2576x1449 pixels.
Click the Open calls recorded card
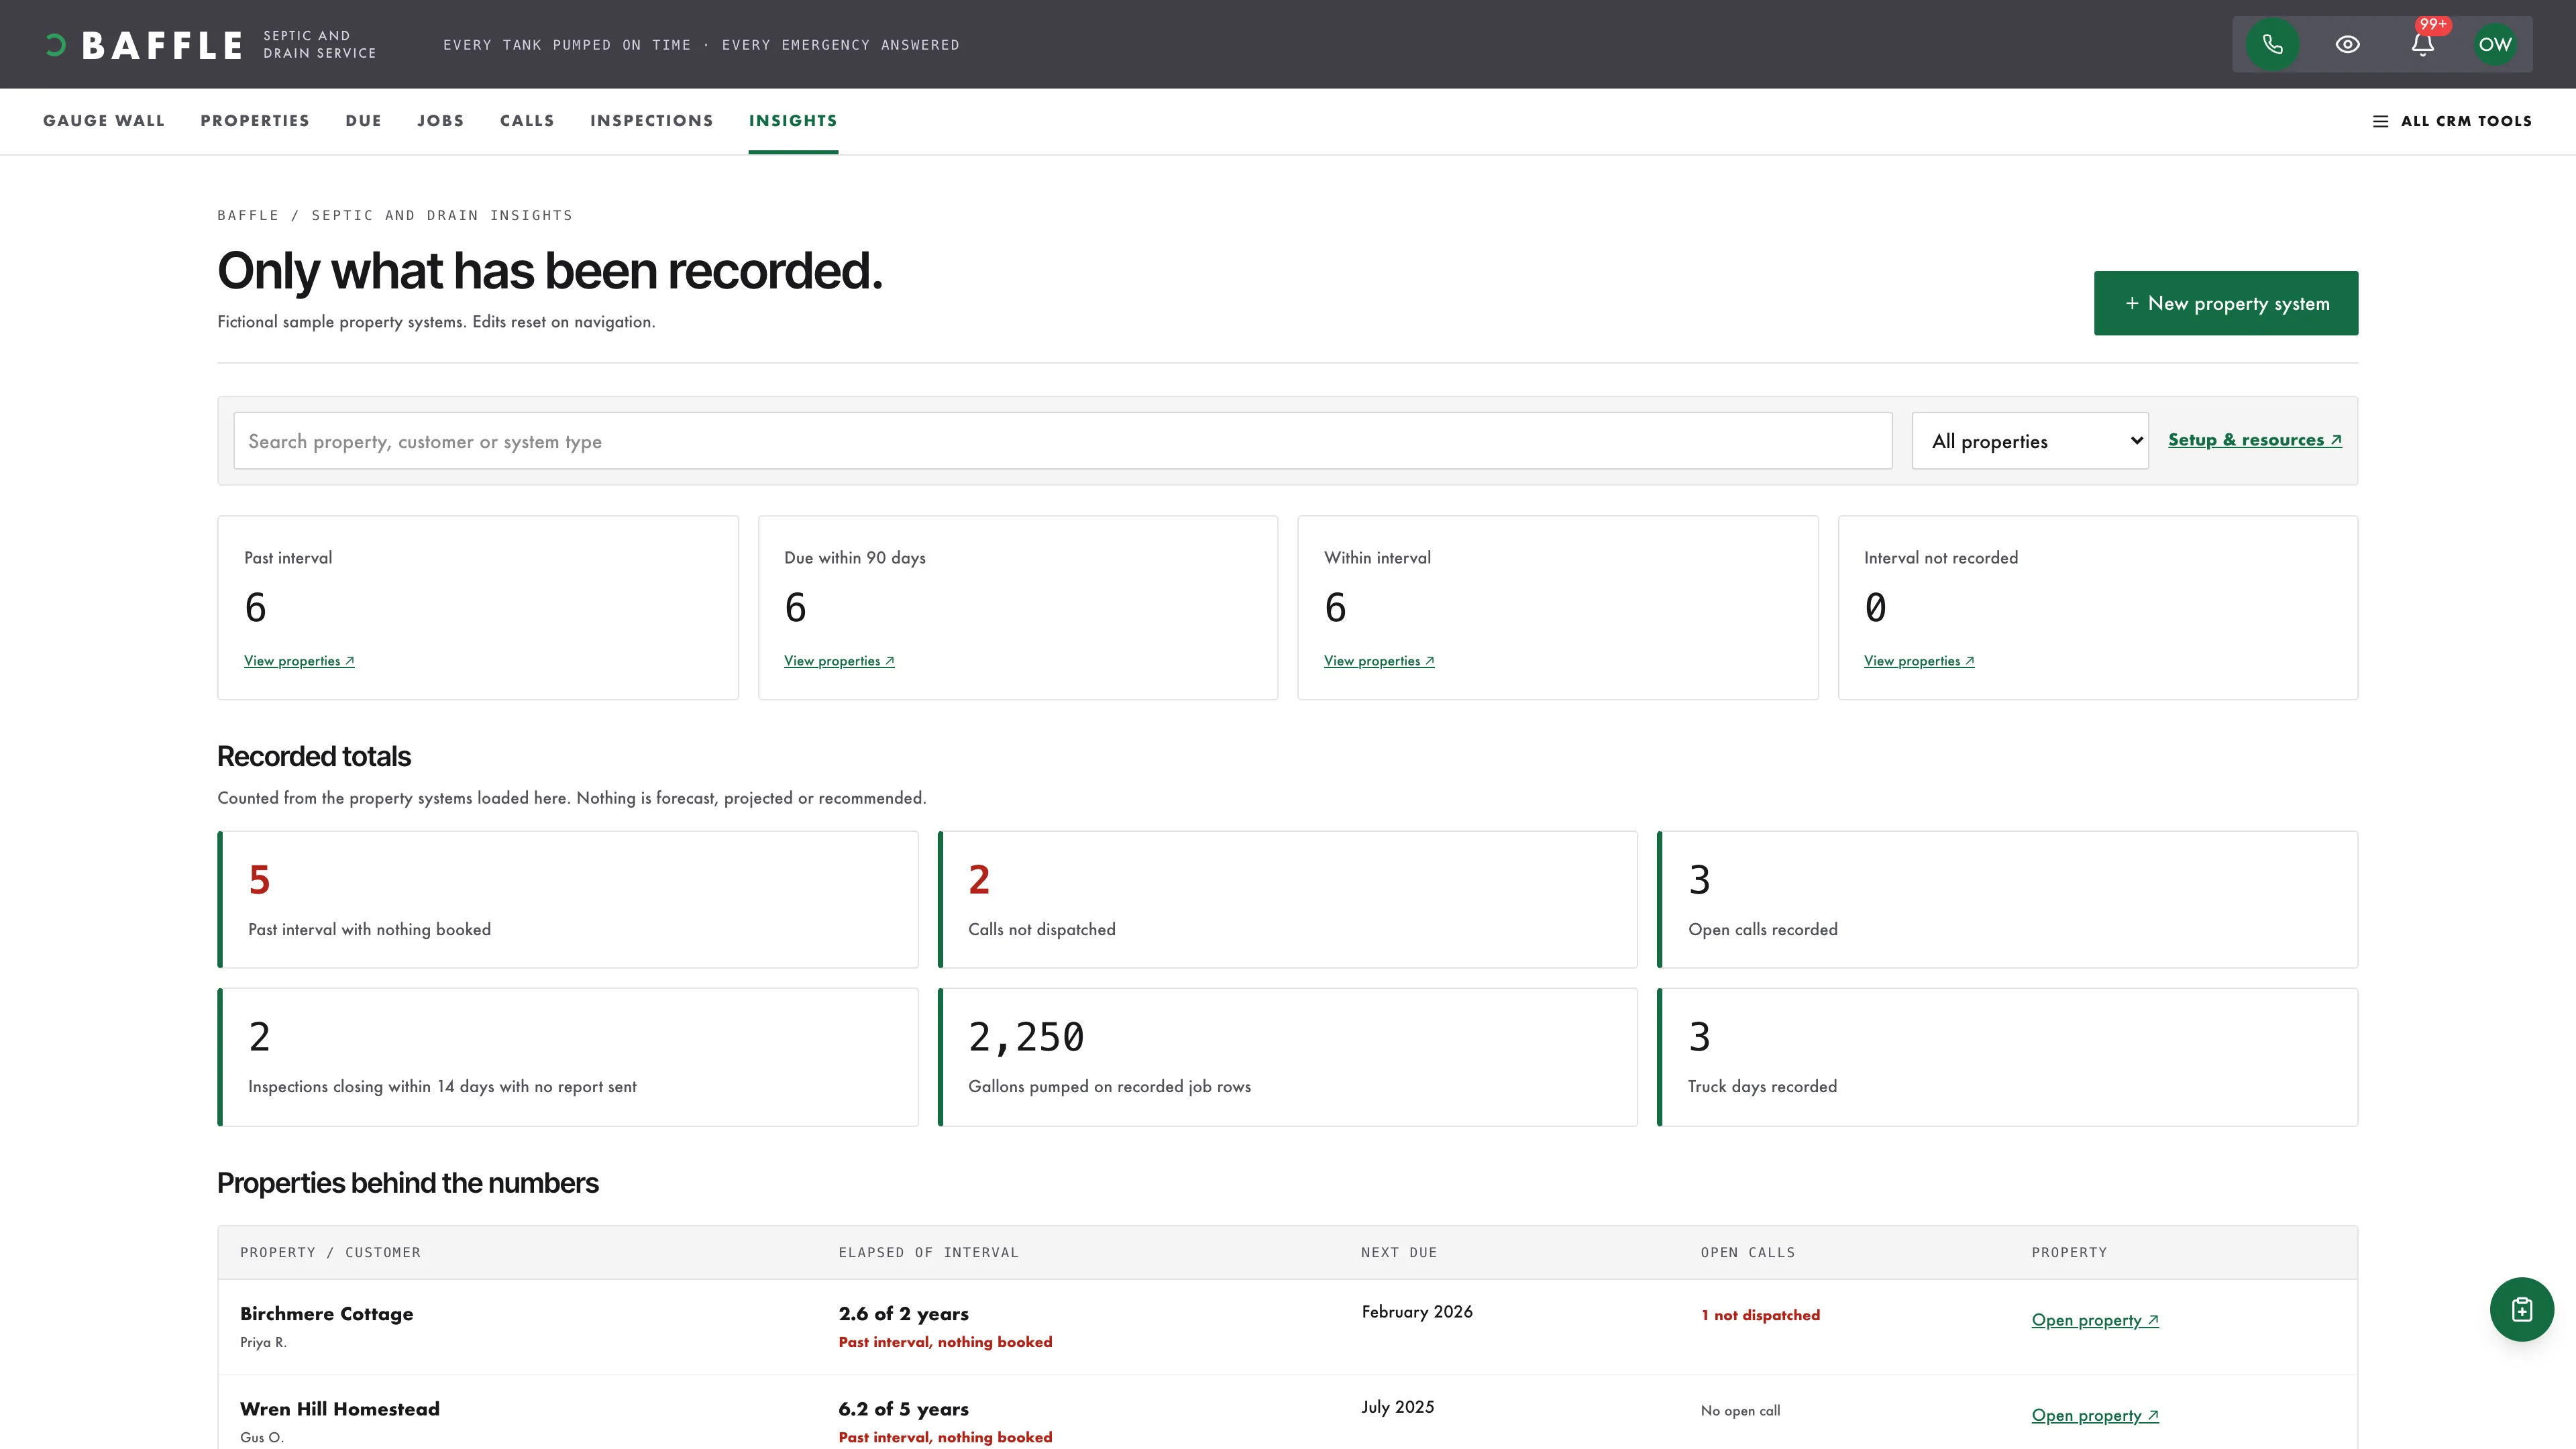click(x=2008, y=900)
